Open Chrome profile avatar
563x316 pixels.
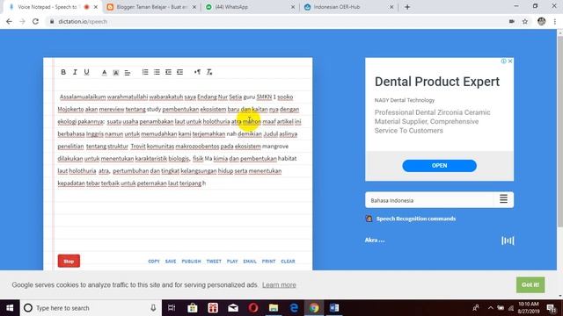point(542,21)
